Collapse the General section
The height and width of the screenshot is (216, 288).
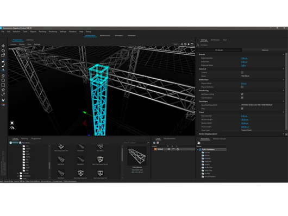[284, 69]
